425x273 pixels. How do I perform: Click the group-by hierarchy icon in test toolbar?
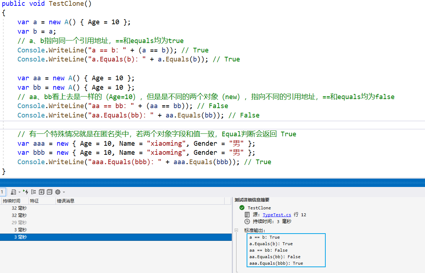click(x=34, y=192)
